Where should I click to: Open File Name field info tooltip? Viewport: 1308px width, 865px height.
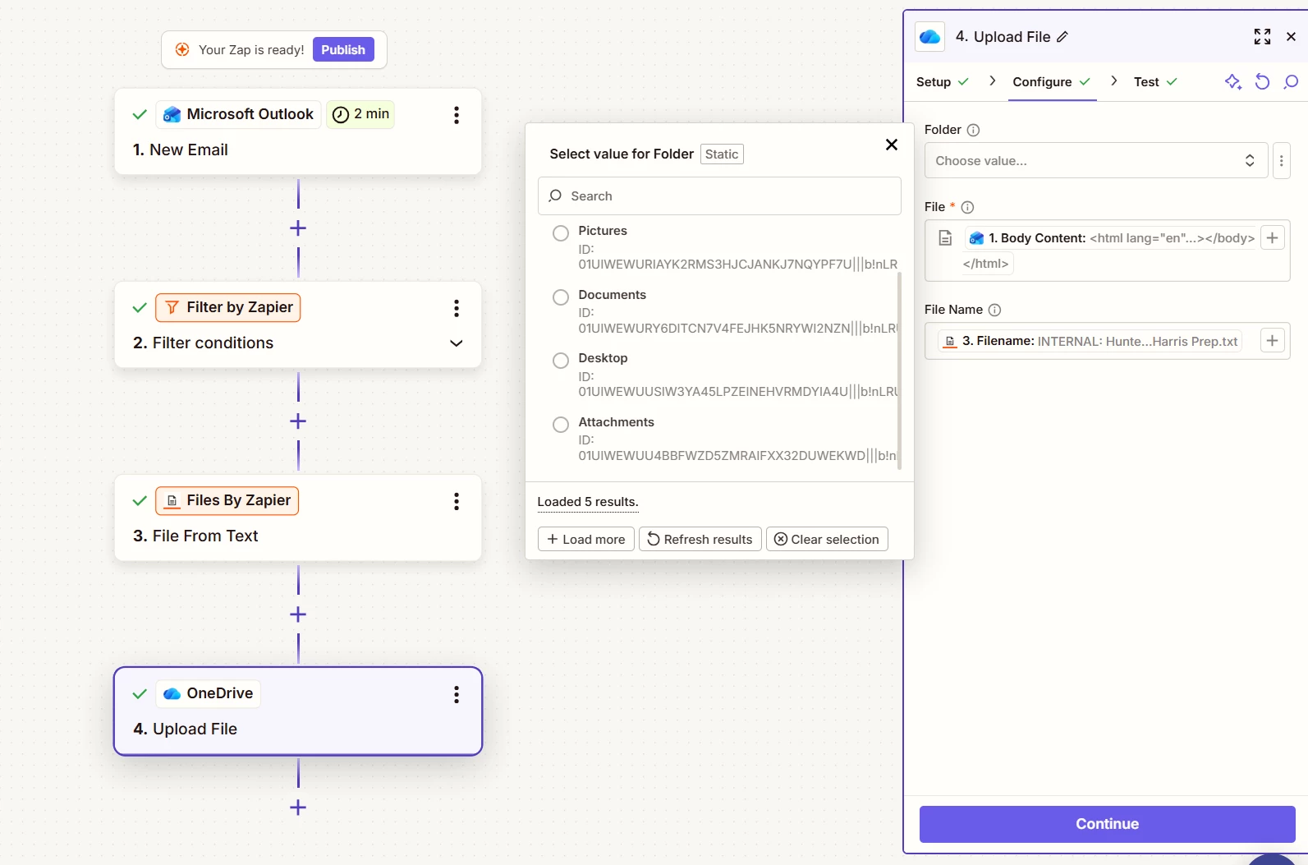[x=994, y=310]
